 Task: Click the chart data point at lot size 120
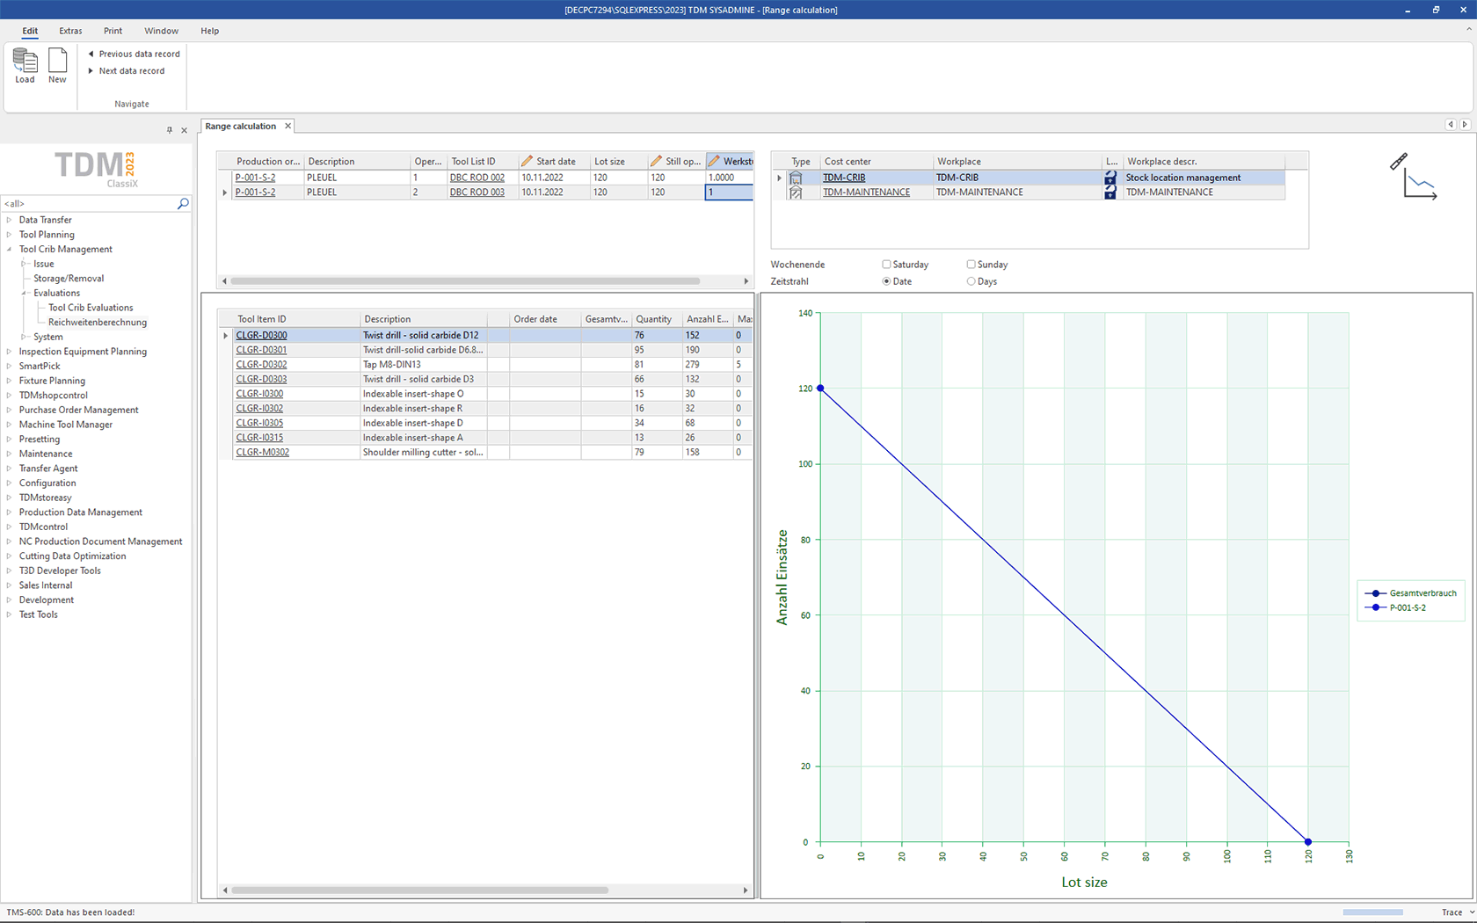tap(1307, 842)
